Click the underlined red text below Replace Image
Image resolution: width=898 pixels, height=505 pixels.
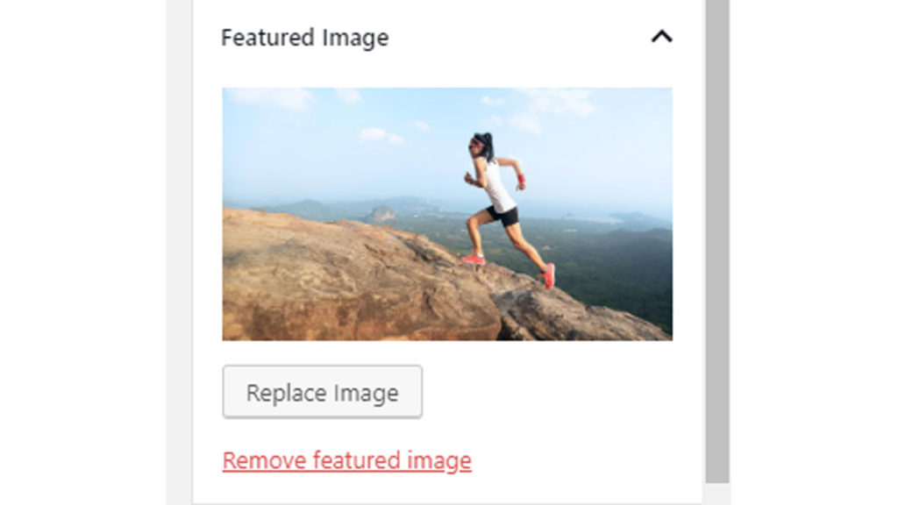click(x=347, y=461)
